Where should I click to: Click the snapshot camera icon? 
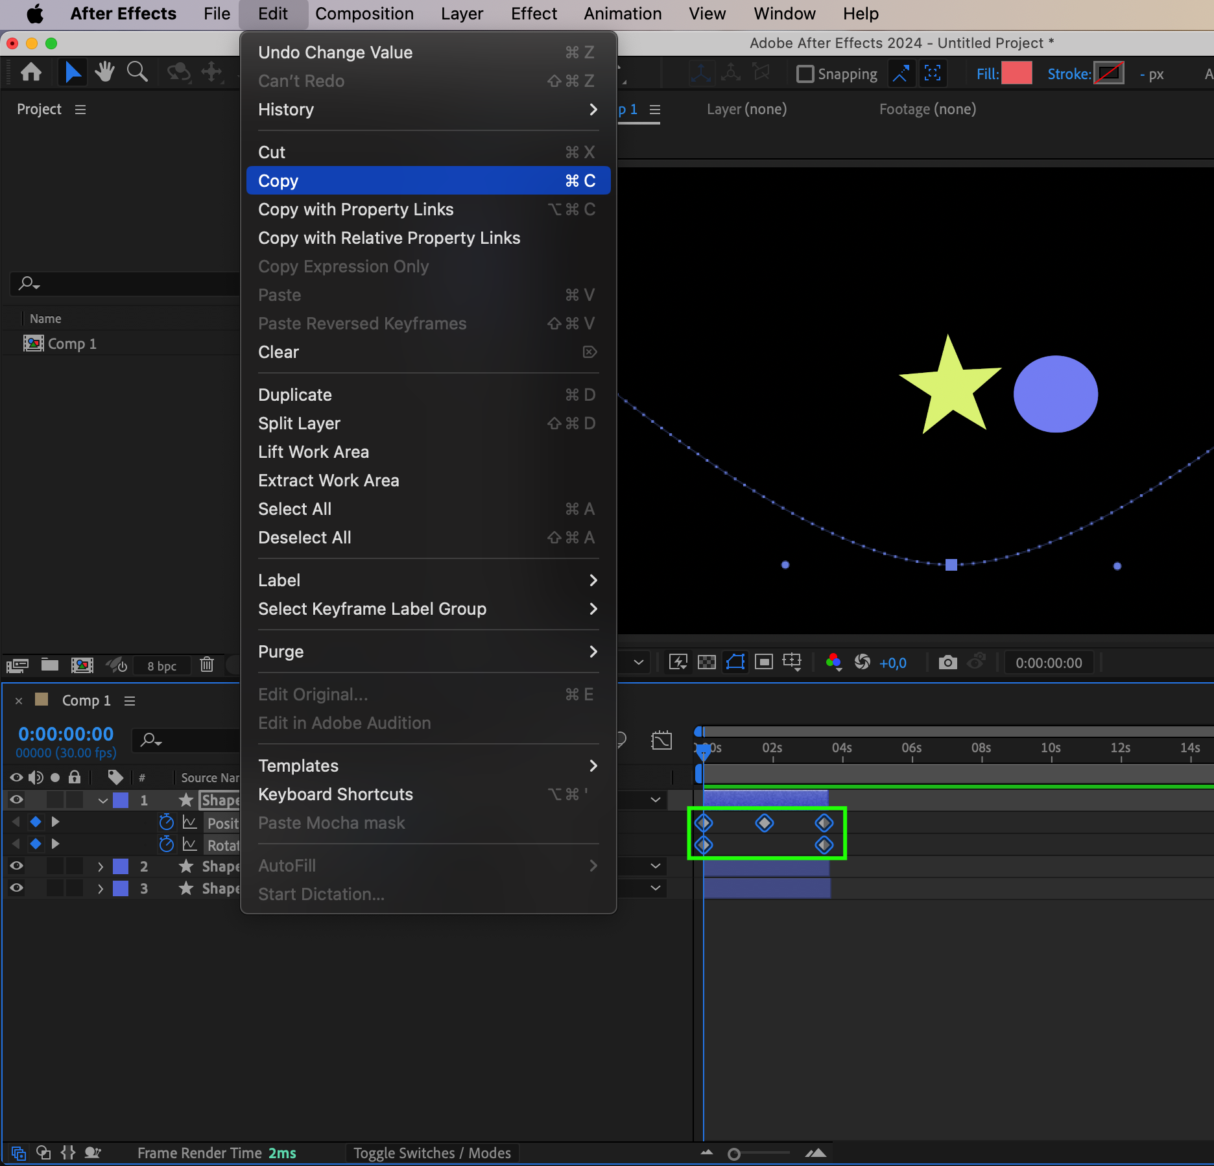[947, 662]
